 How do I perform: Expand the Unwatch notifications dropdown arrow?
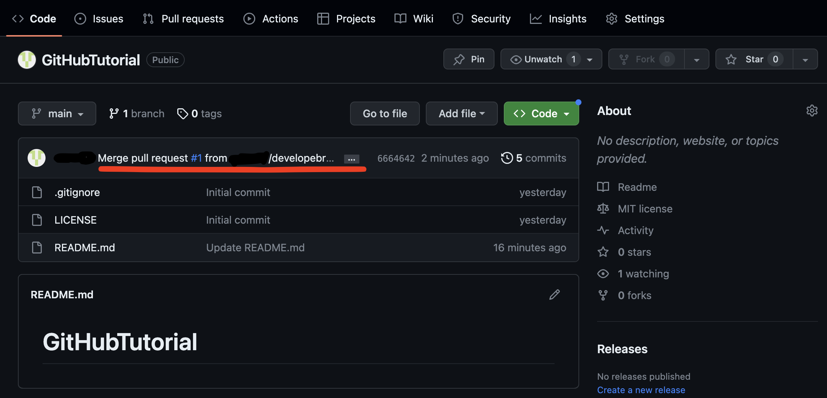(590, 59)
